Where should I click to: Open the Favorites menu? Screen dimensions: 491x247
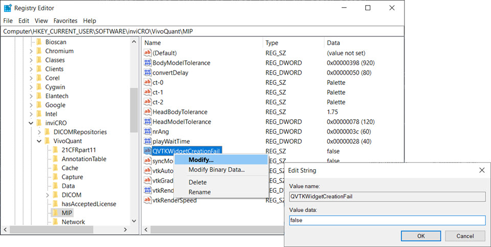click(65, 21)
